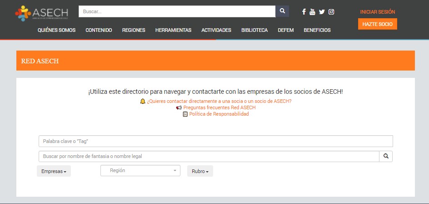
Task: Visit the Twitter profile icon
Action: 322,12
